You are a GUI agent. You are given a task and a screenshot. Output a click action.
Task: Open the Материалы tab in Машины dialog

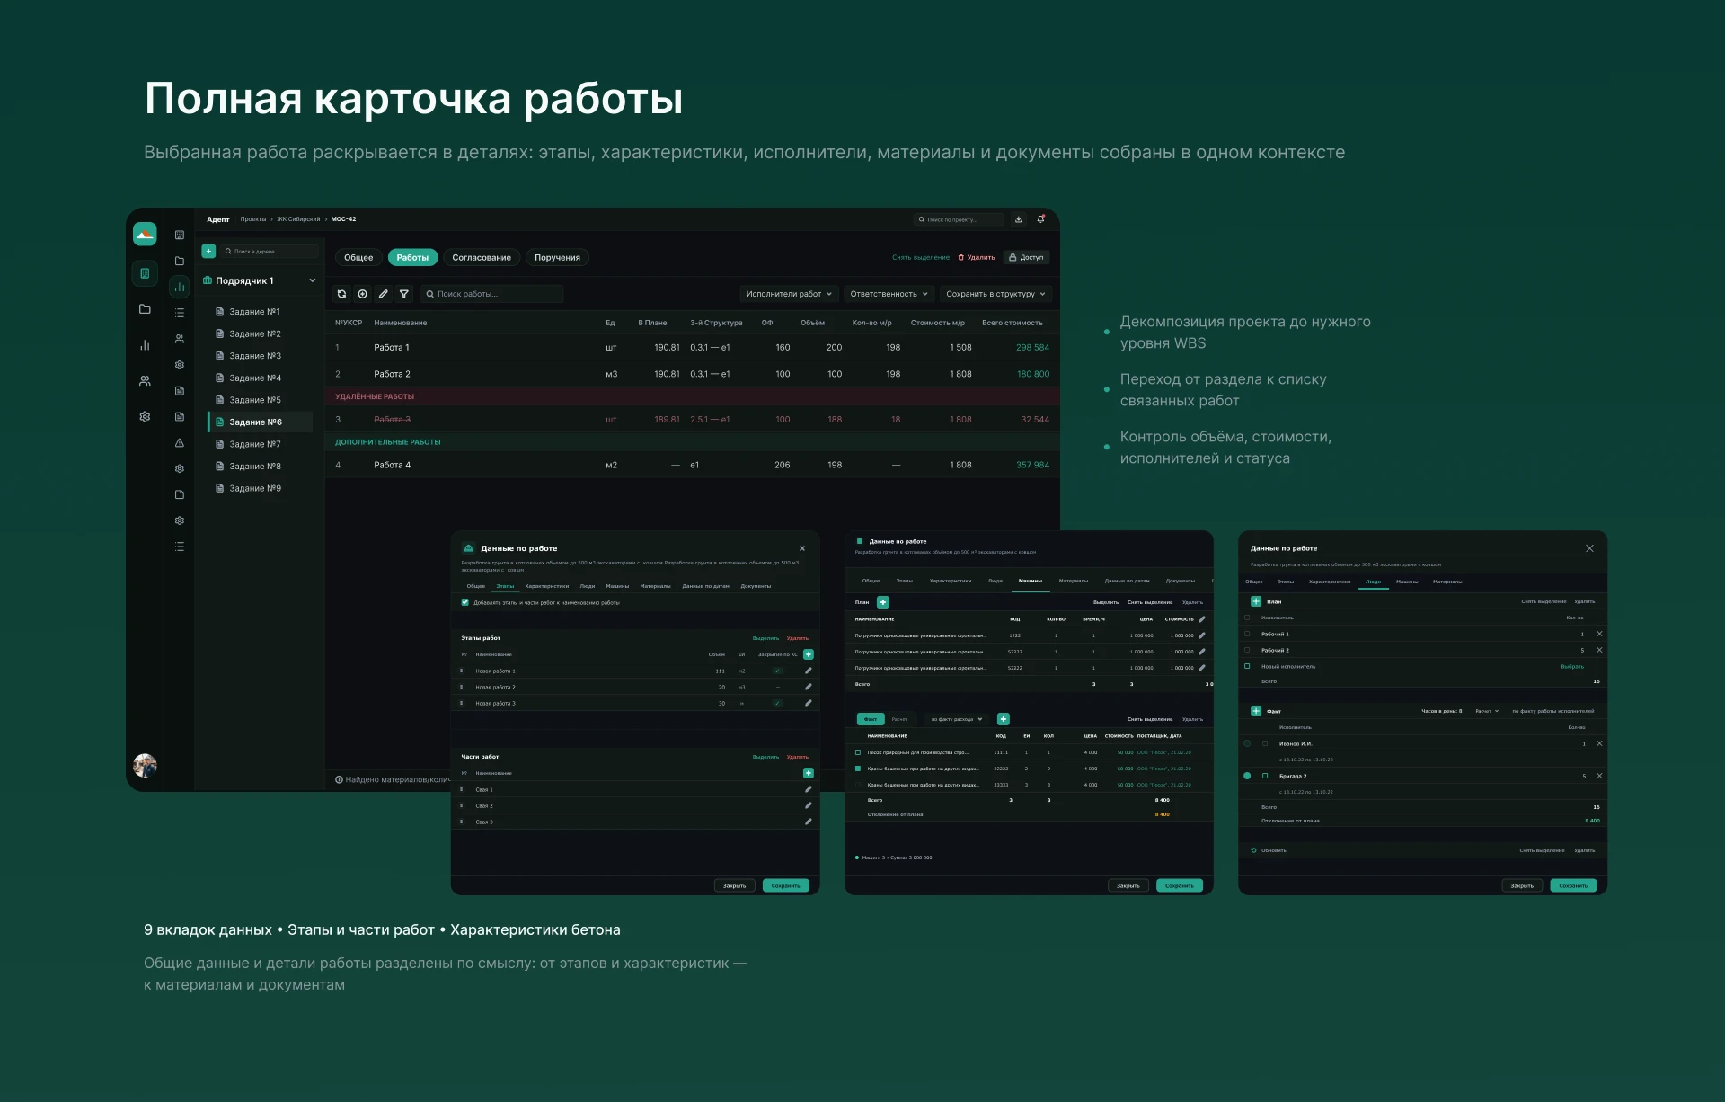click(x=1074, y=581)
